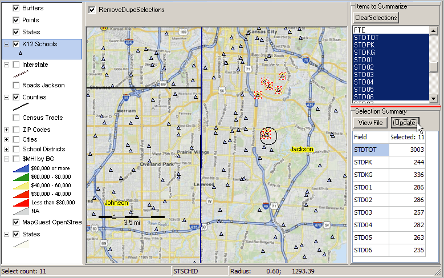Click the circled selected school marker

click(x=266, y=135)
